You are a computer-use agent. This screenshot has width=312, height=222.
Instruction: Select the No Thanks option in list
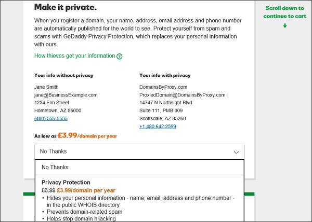click(x=55, y=168)
